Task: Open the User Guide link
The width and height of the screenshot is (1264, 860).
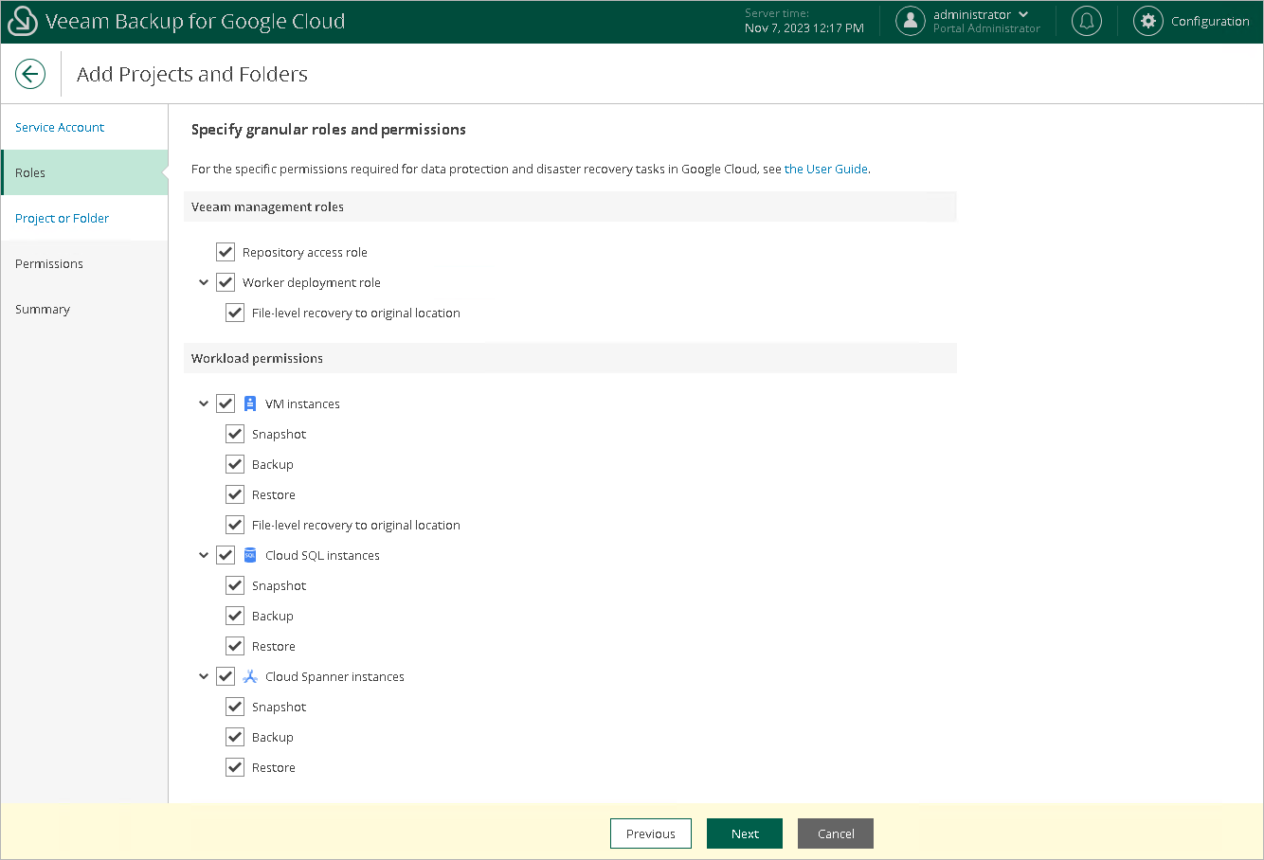Action: pos(826,169)
